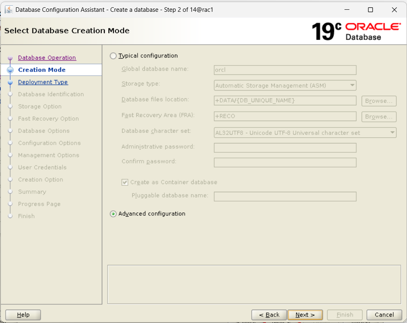Close the Database Configuration Assistant window
This screenshot has height=323, width=407.
[394, 10]
